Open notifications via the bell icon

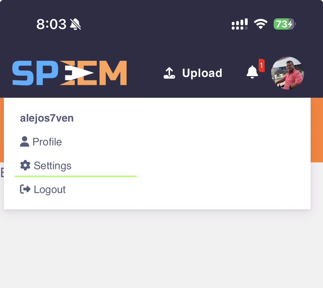click(x=252, y=72)
